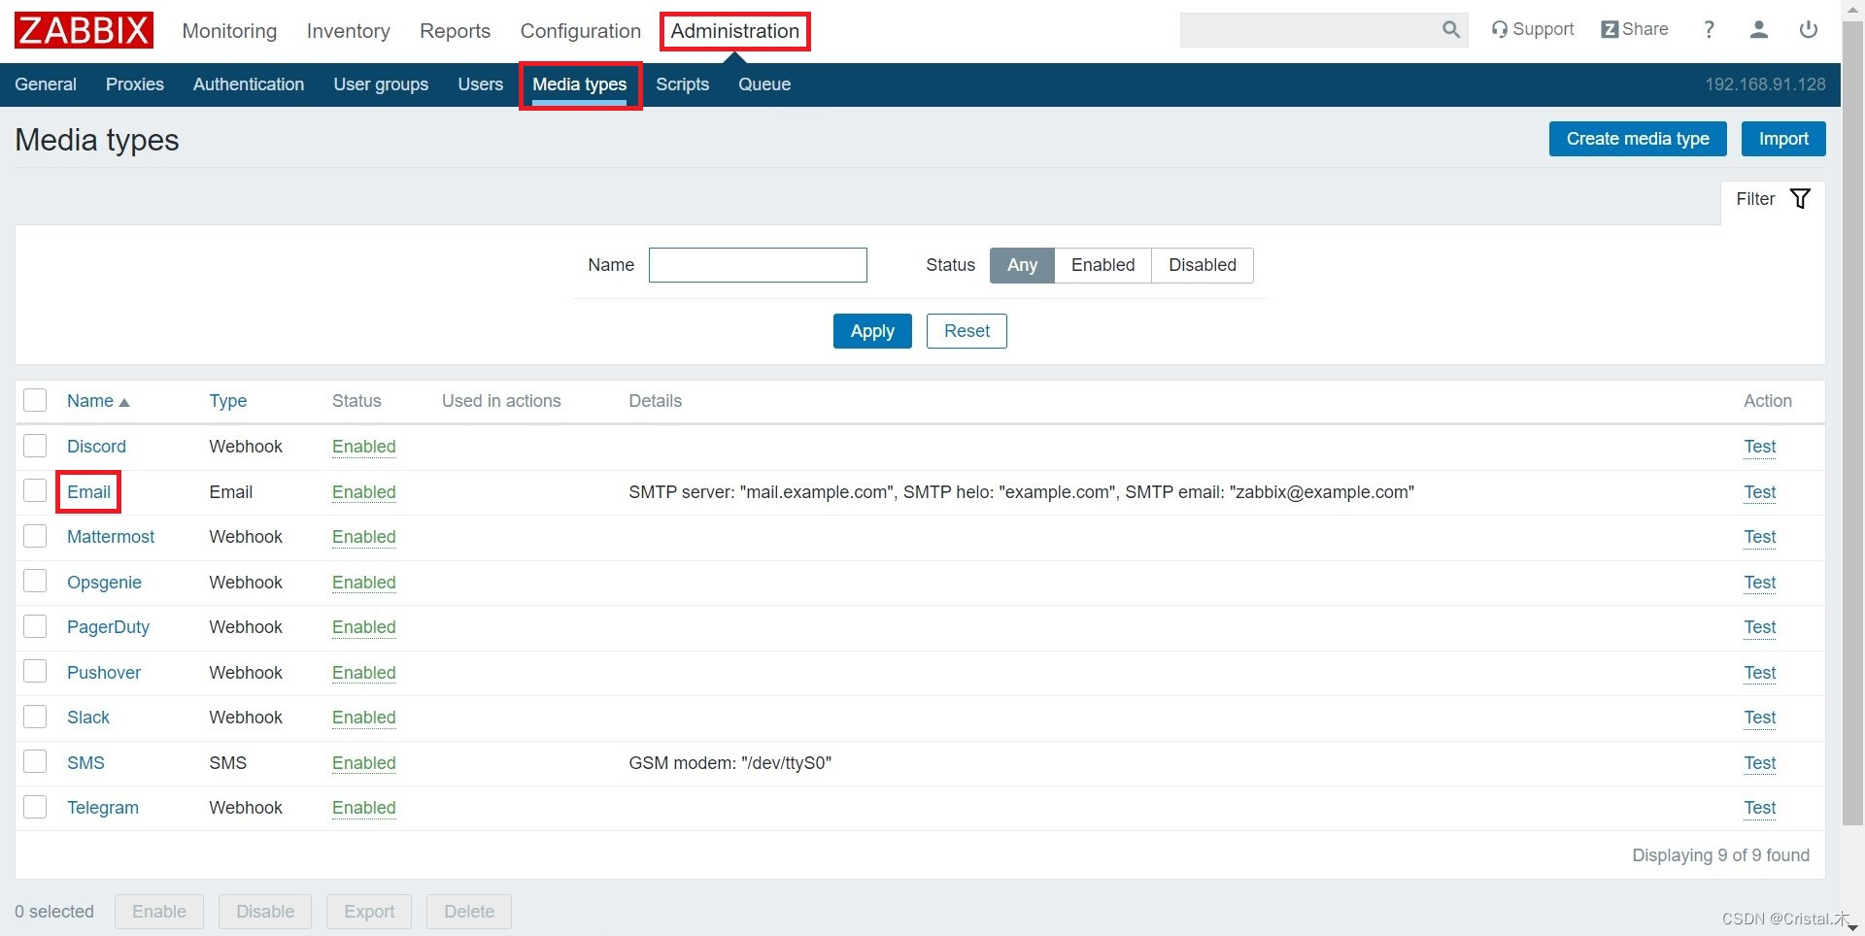This screenshot has height=936, width=1865.
Task: Open the Configuration menu
Action: coord(580,31)
